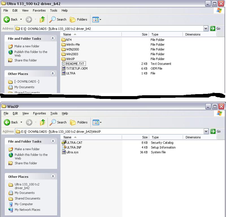Sort by Name column in top window
This screenshot has width=226, height=217.
tap(91, 34)
